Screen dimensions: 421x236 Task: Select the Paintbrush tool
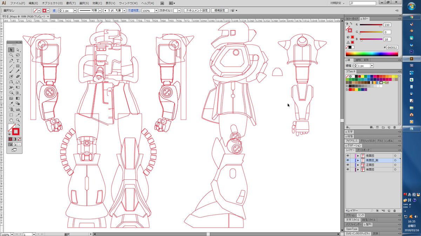pos(11,71)
